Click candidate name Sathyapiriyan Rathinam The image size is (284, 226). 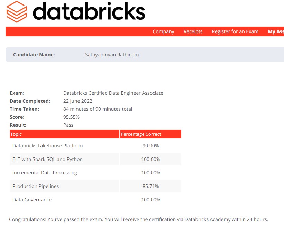[x=112, y=54]
